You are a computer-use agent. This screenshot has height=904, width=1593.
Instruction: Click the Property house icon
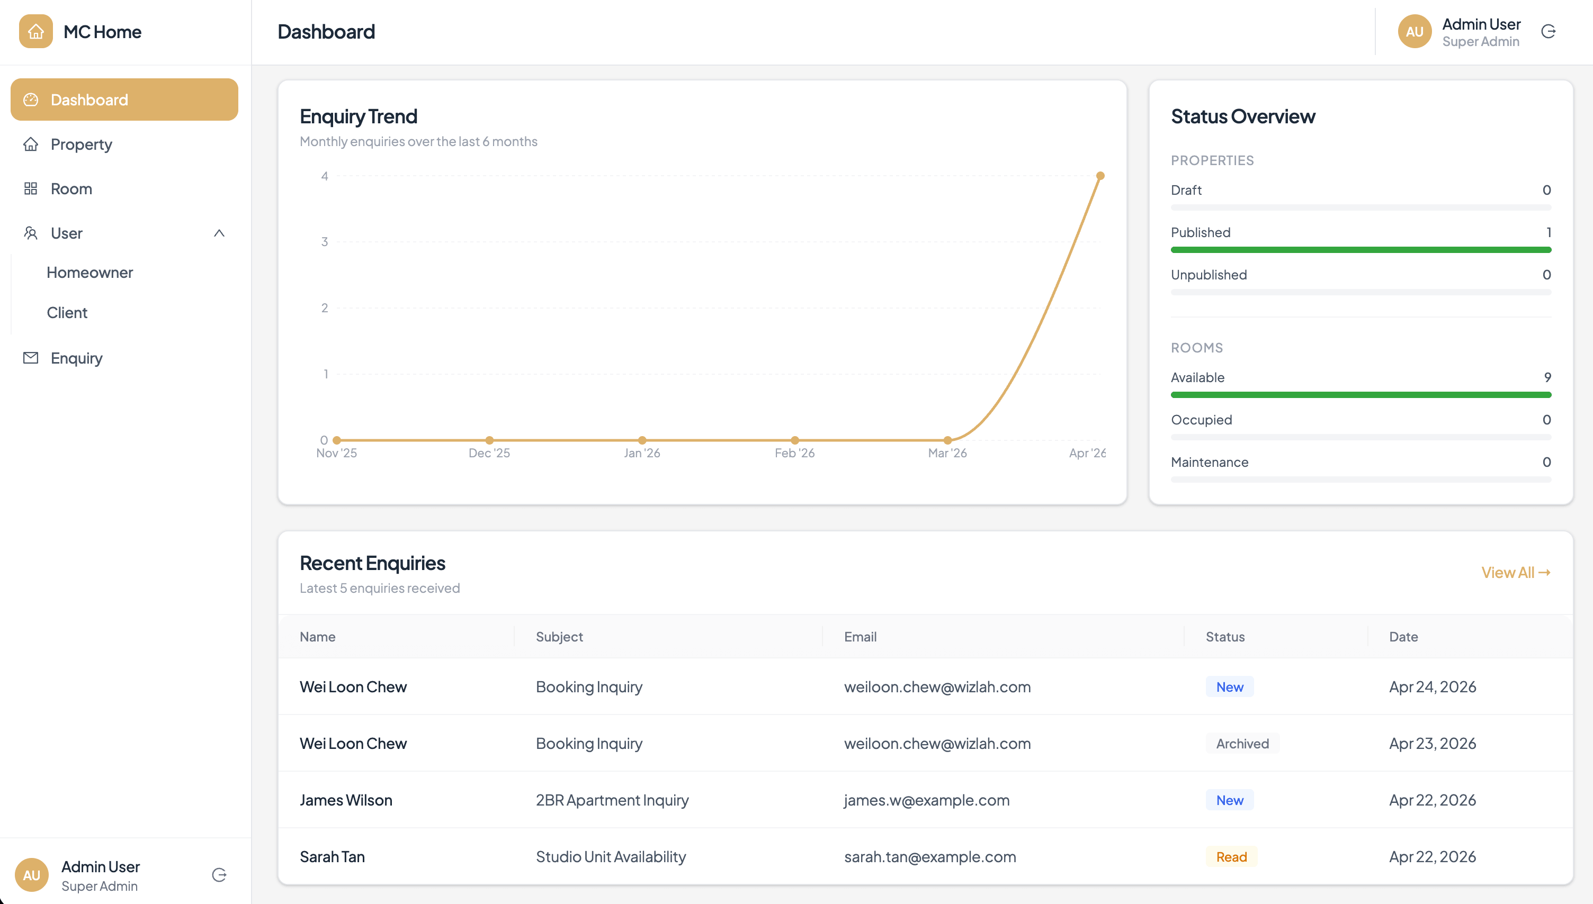pos(30,144)
